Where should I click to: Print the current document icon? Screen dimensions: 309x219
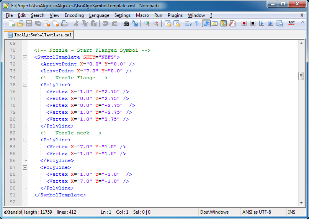click(64, 23)
